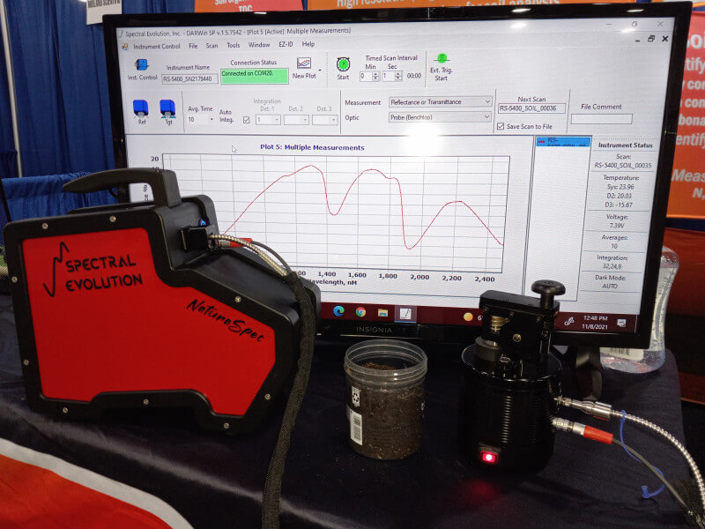Open the taskbar notification center icon
This screenshot has height=529, width=705.
pos(622,323)
